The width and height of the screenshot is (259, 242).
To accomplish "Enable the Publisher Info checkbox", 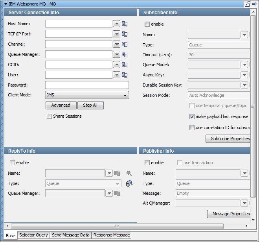I will [147, 163].
